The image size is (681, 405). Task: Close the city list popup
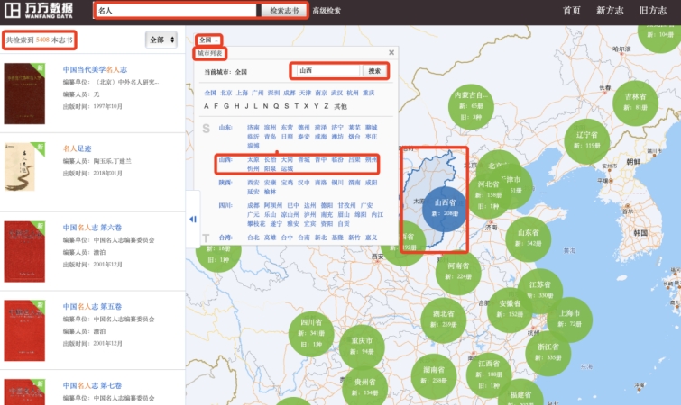point(391,53)
